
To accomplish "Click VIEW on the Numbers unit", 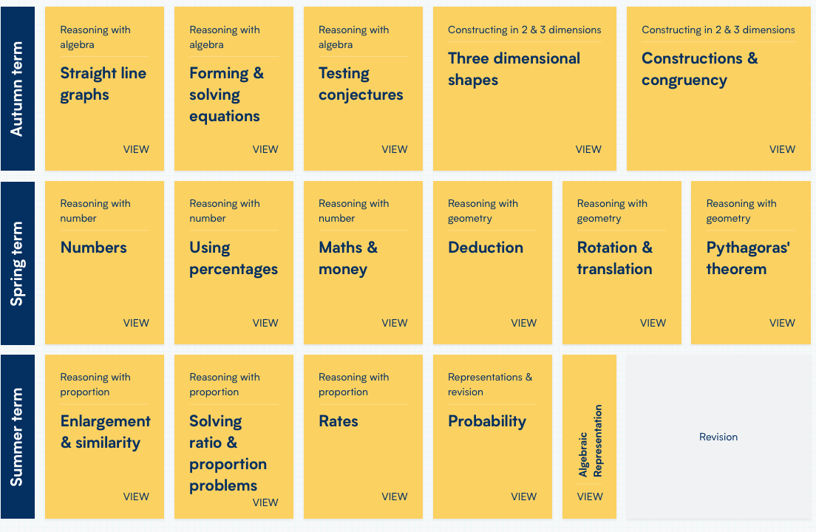I will [x=136, y=323].
